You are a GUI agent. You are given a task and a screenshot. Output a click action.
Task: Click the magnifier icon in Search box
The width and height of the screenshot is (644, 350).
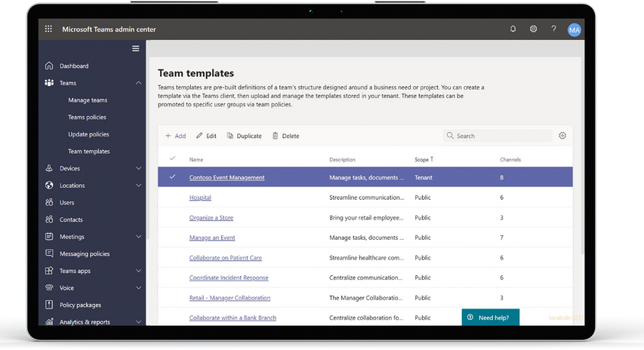coord(450,136)
